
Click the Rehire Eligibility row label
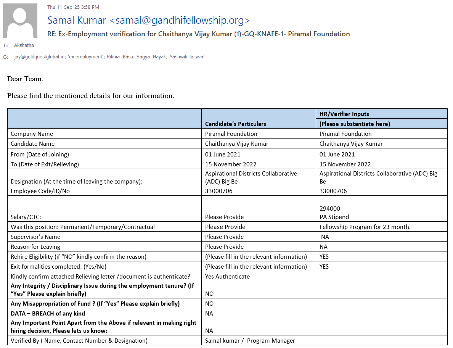(x=79, y=257)
